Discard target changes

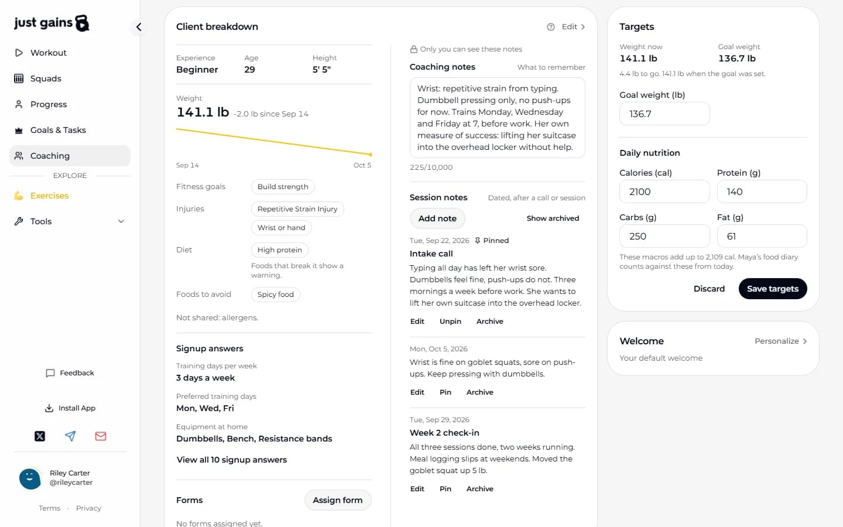[709, 289]
